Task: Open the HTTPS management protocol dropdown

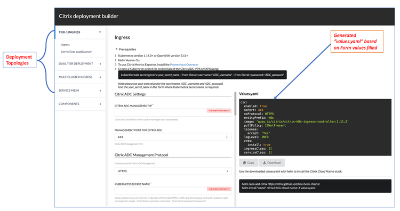Action: point(173,171)
